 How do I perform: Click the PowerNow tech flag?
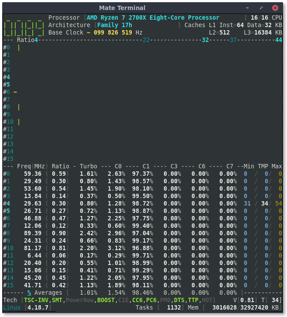point(80,300)
